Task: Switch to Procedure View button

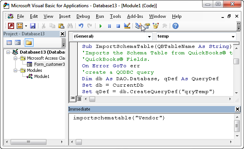Action: point(73,98)
